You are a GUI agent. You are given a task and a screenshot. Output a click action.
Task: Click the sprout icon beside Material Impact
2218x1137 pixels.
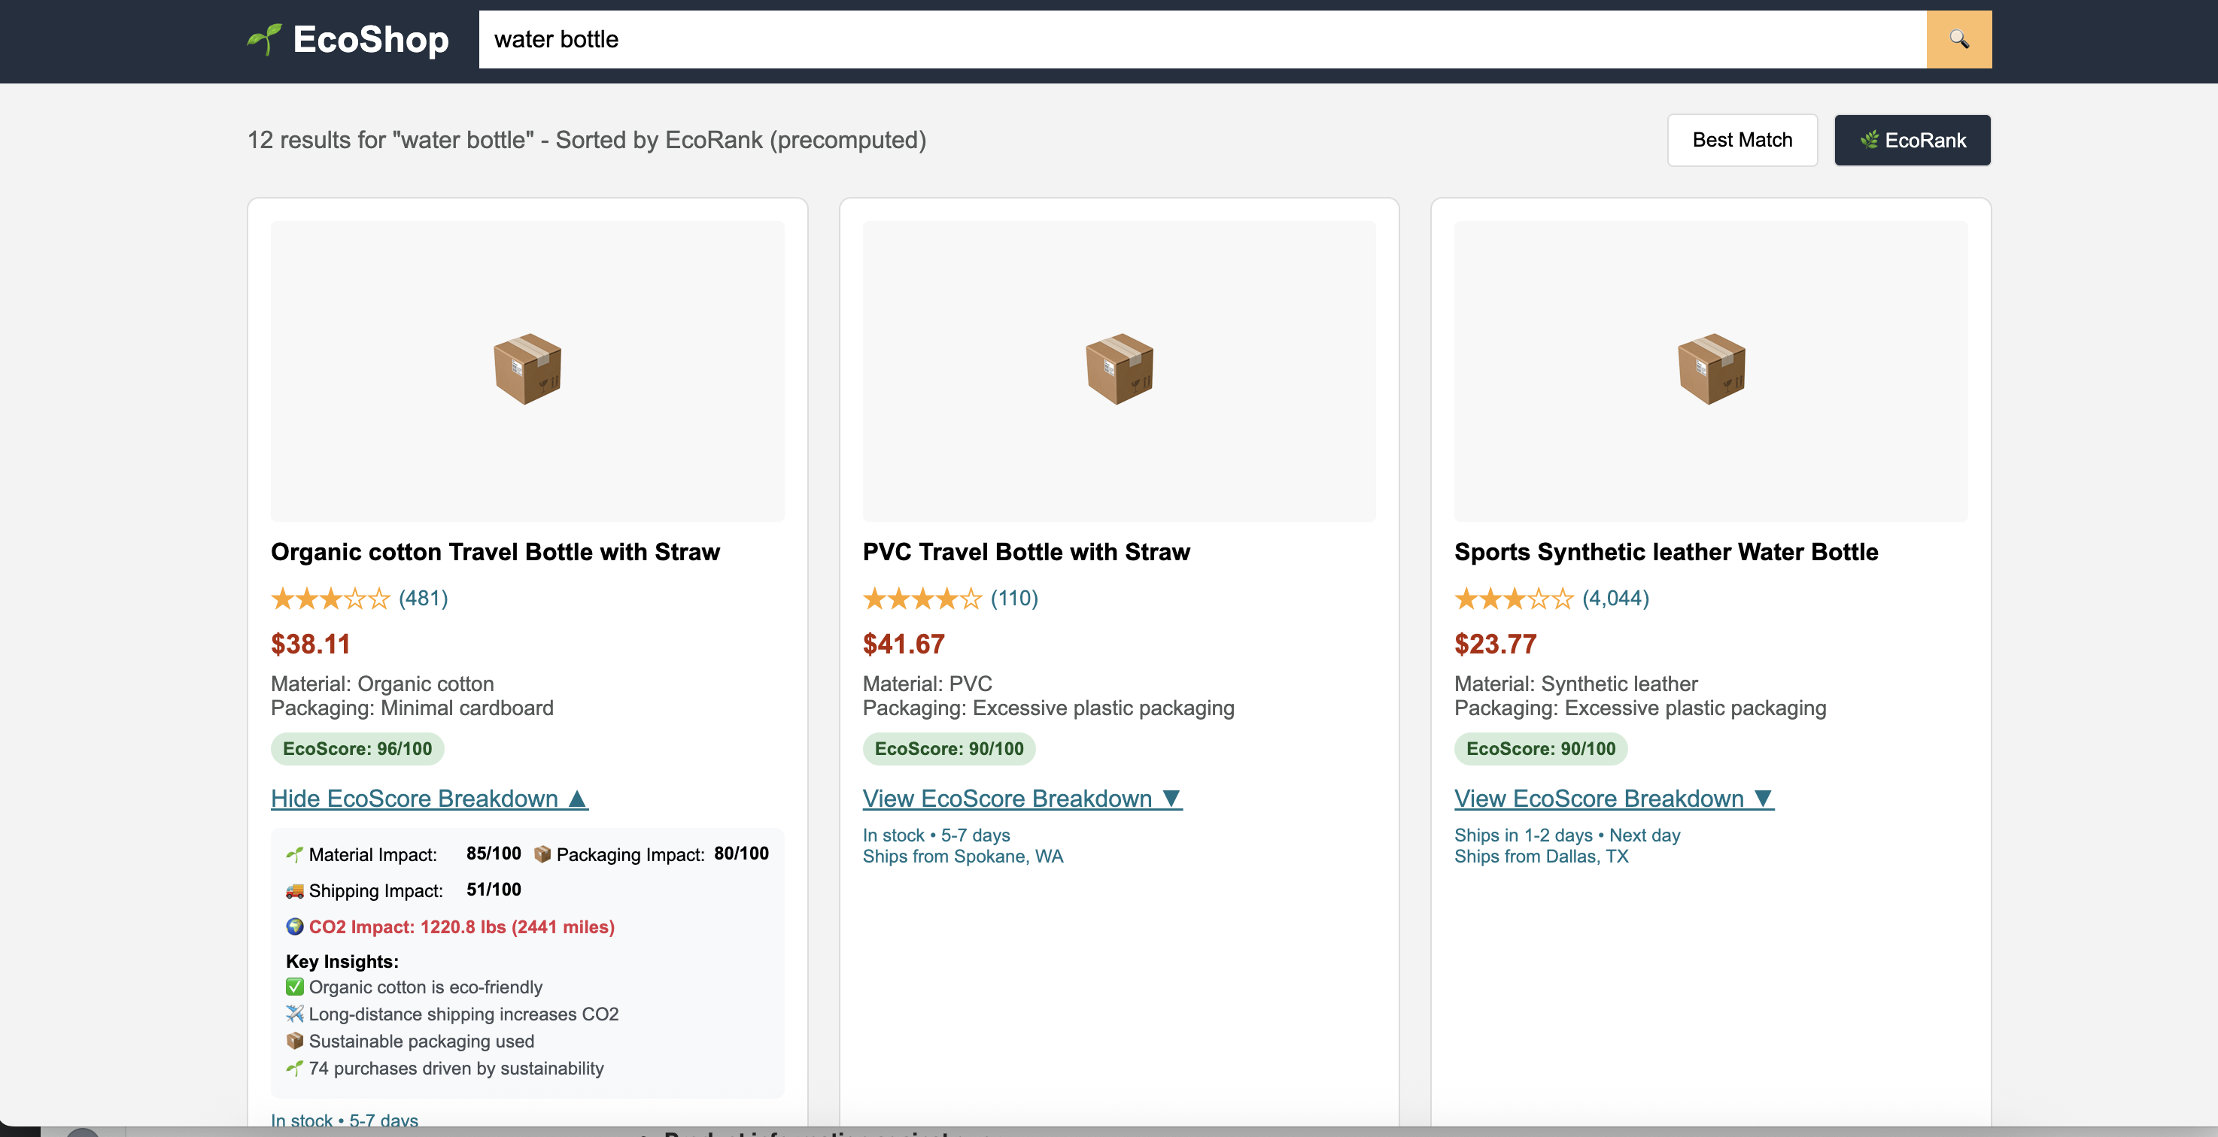pos(294,854)
